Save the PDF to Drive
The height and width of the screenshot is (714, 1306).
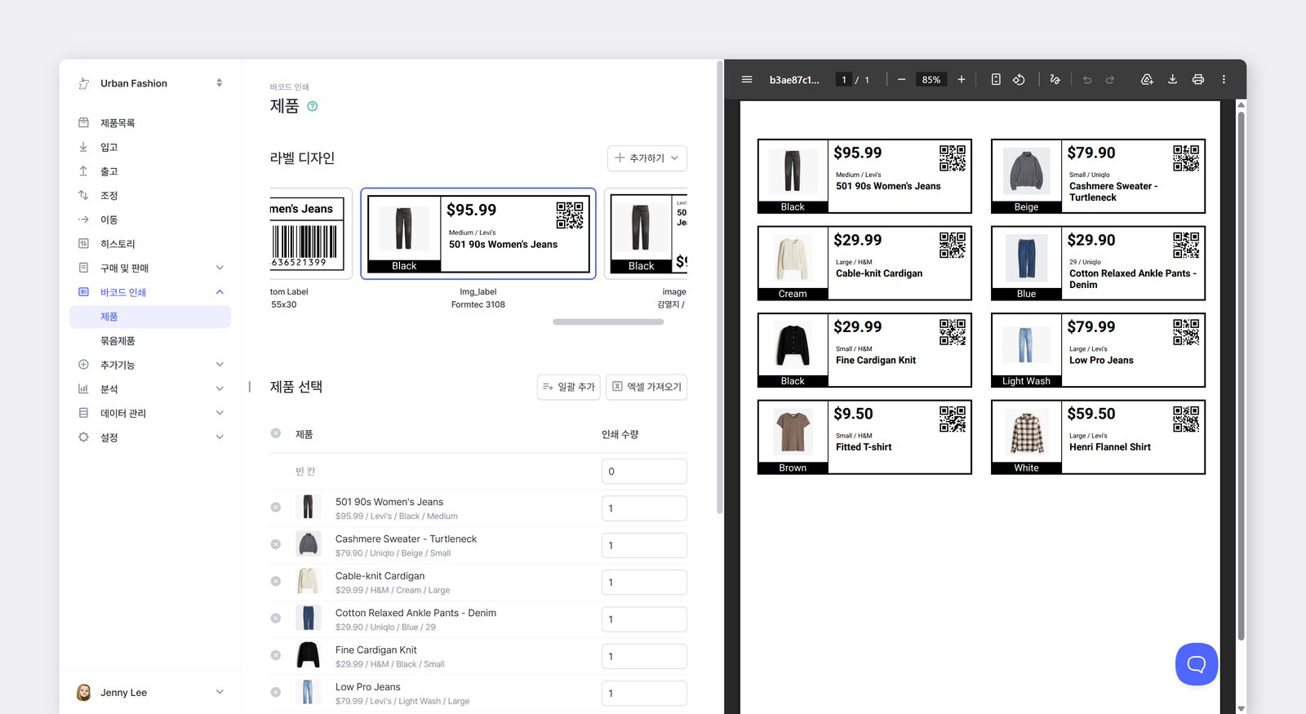pos(1147,79)
